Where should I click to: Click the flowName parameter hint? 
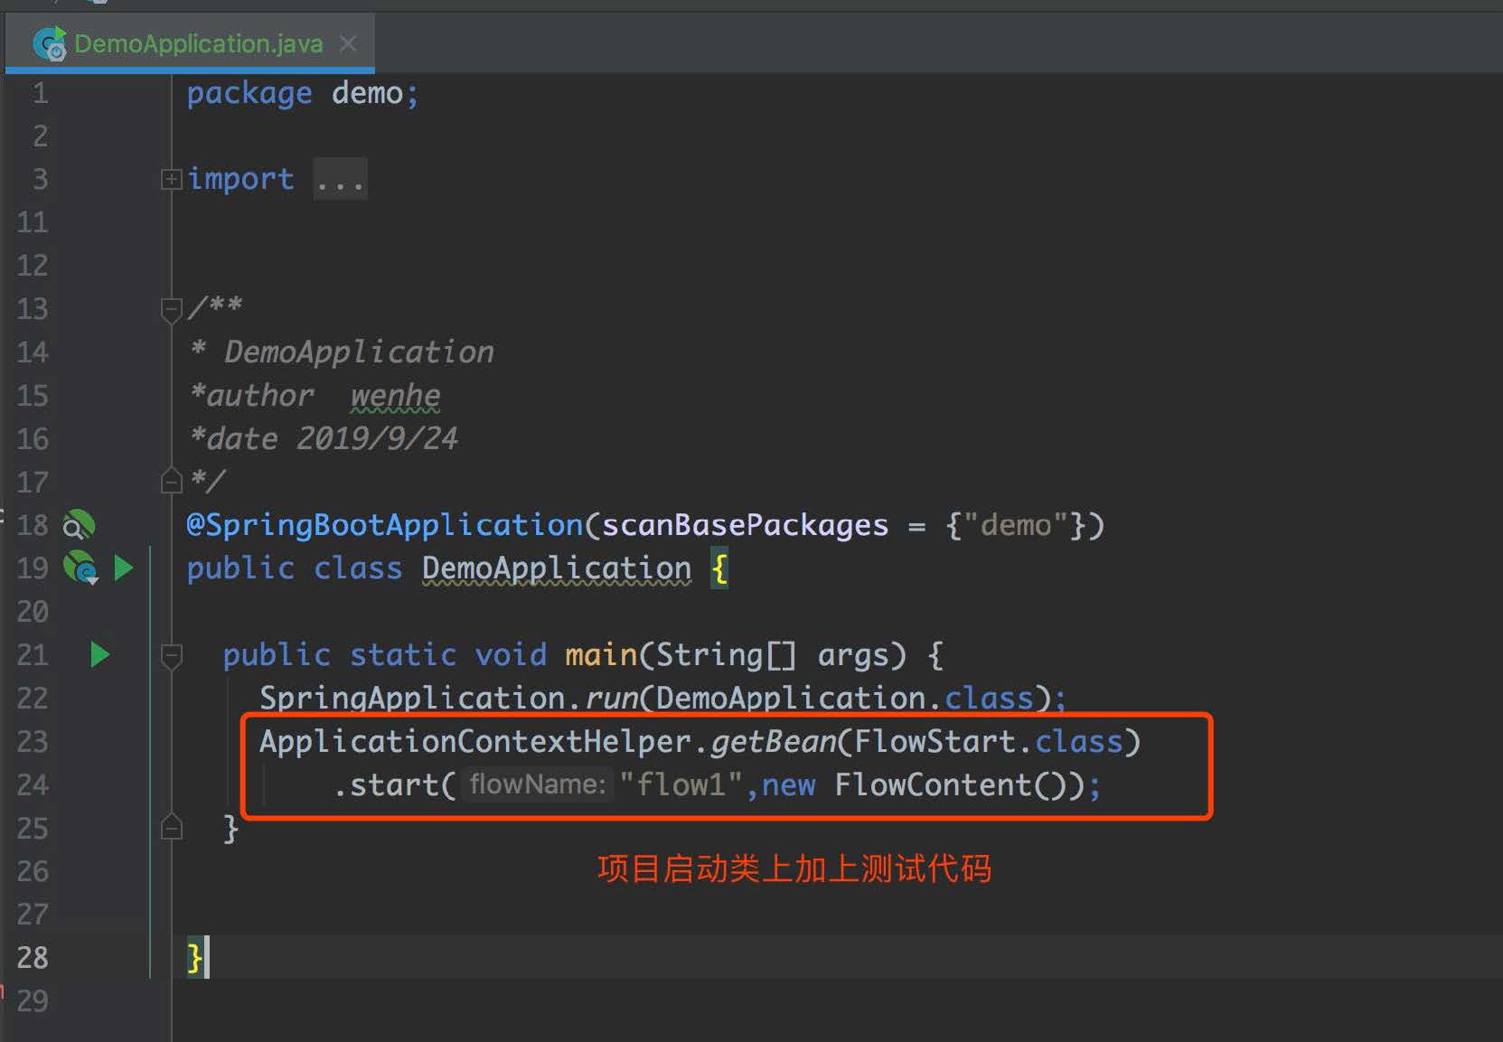click(538, 784)
